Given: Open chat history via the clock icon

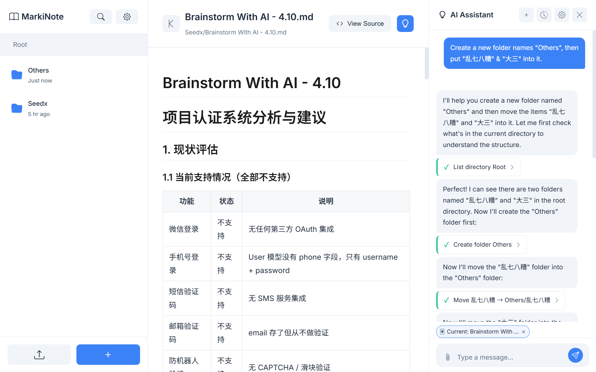Looking at the screenshot, I should pos(544,15).
